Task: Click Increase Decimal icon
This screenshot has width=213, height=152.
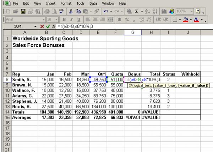Action: pos(142,19)
